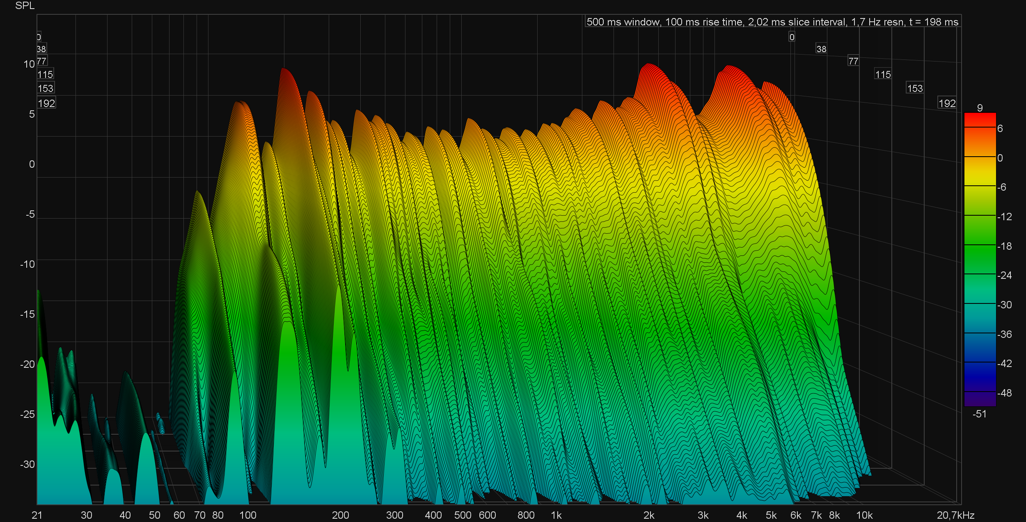Viewport: 1026px width, 522px height.
Task: Click the 77 ms time label at right
Action: pyautogui.click(x=853, y=61)
